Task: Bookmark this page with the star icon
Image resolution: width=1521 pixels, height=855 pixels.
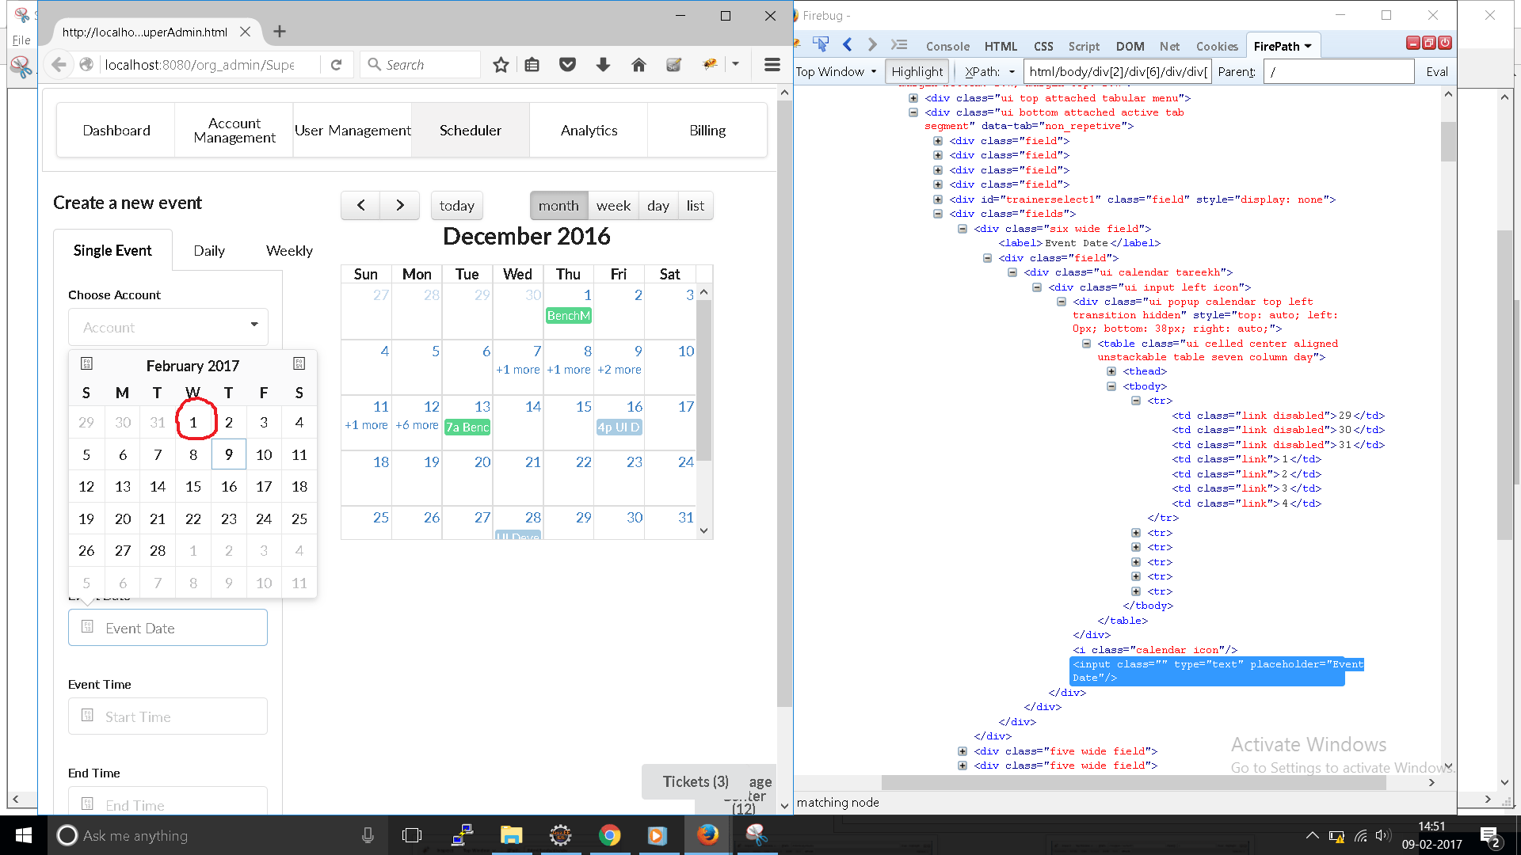Action: pyautogui.click(x=501, y=64)
